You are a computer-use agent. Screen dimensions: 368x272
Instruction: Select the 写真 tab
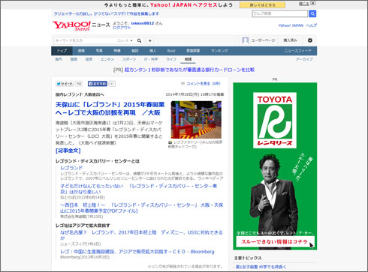tap(99, 51)
